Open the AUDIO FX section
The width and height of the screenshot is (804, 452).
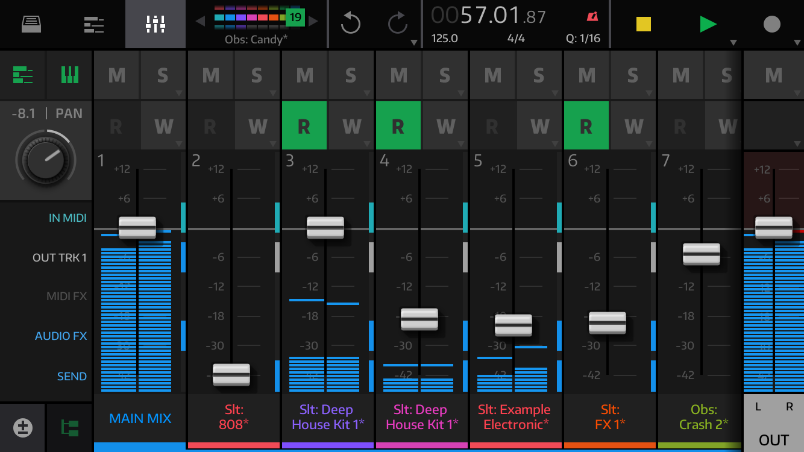[x=61, y=336]
